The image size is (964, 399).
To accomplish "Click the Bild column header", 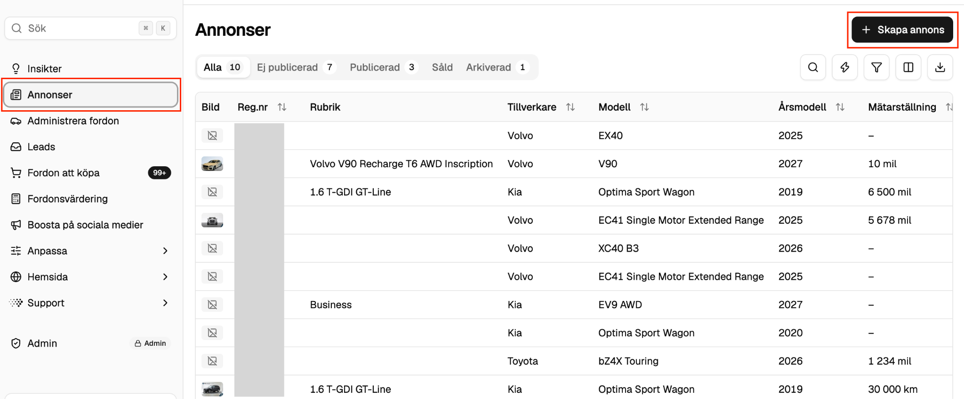I will [x=210, y=107].
